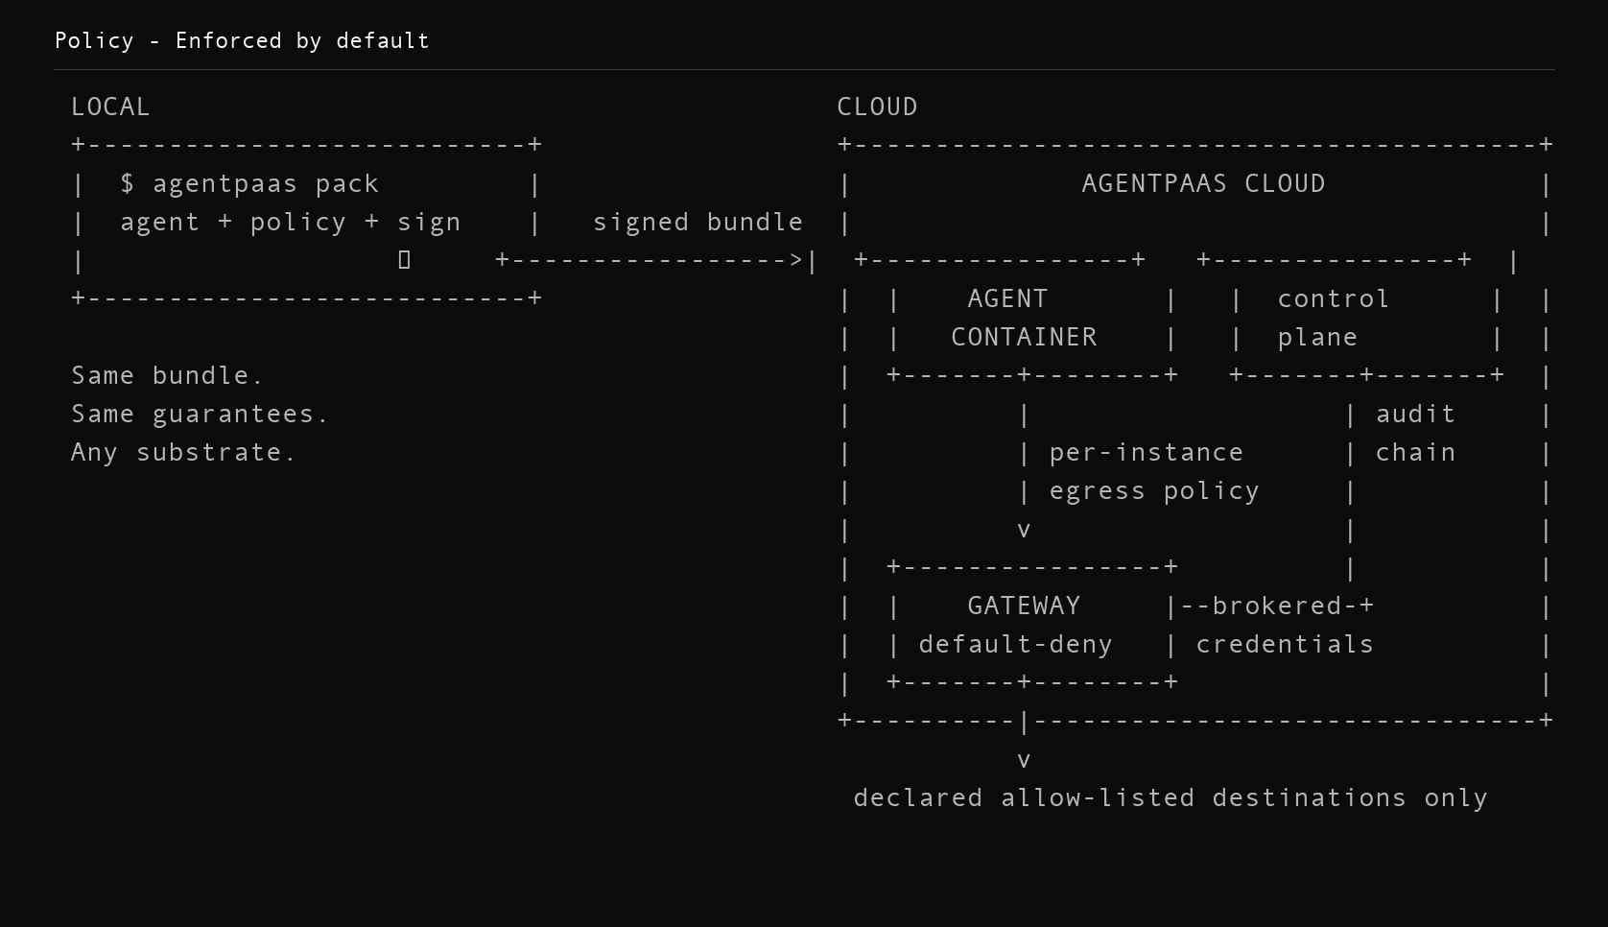Click the arrowhead '>' of the signed bundle arrow
Viewport: 1608px width, 927px height.
[x=796, y=260]
